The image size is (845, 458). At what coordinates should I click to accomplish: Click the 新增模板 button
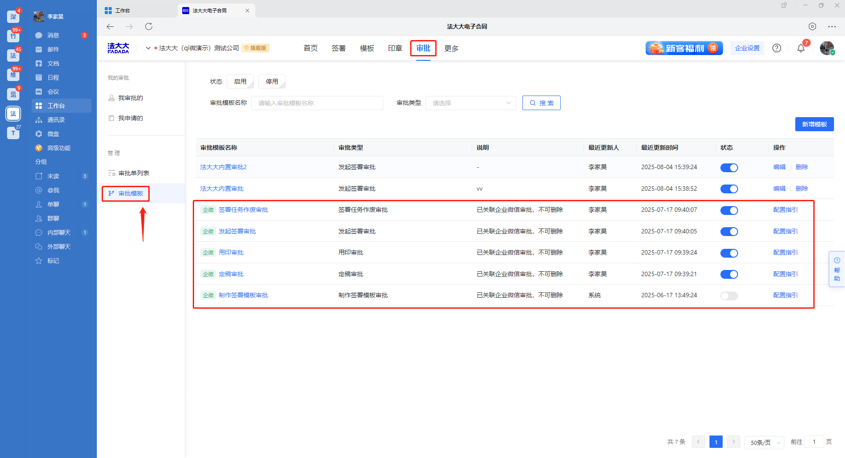tap(814, 124)
